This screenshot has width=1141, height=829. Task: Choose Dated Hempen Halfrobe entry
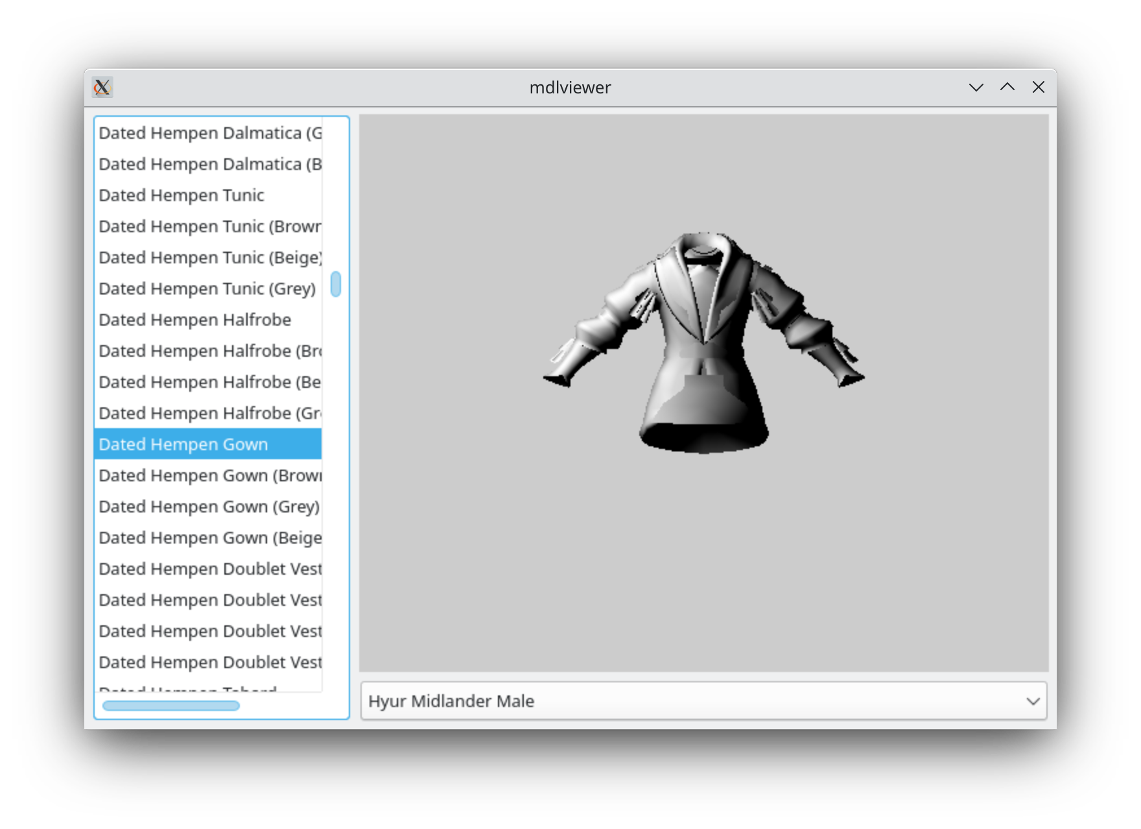(x=208, y=320)
